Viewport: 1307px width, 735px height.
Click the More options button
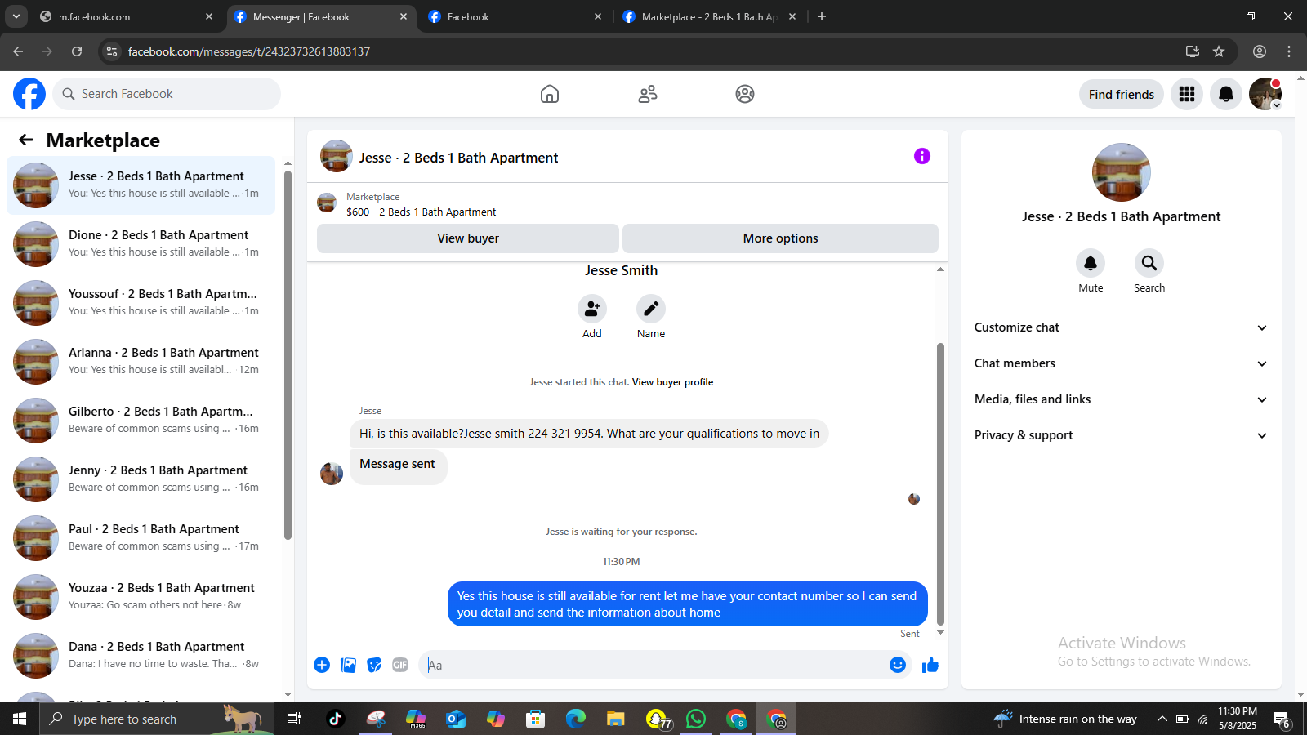click(x=780, y=238)
